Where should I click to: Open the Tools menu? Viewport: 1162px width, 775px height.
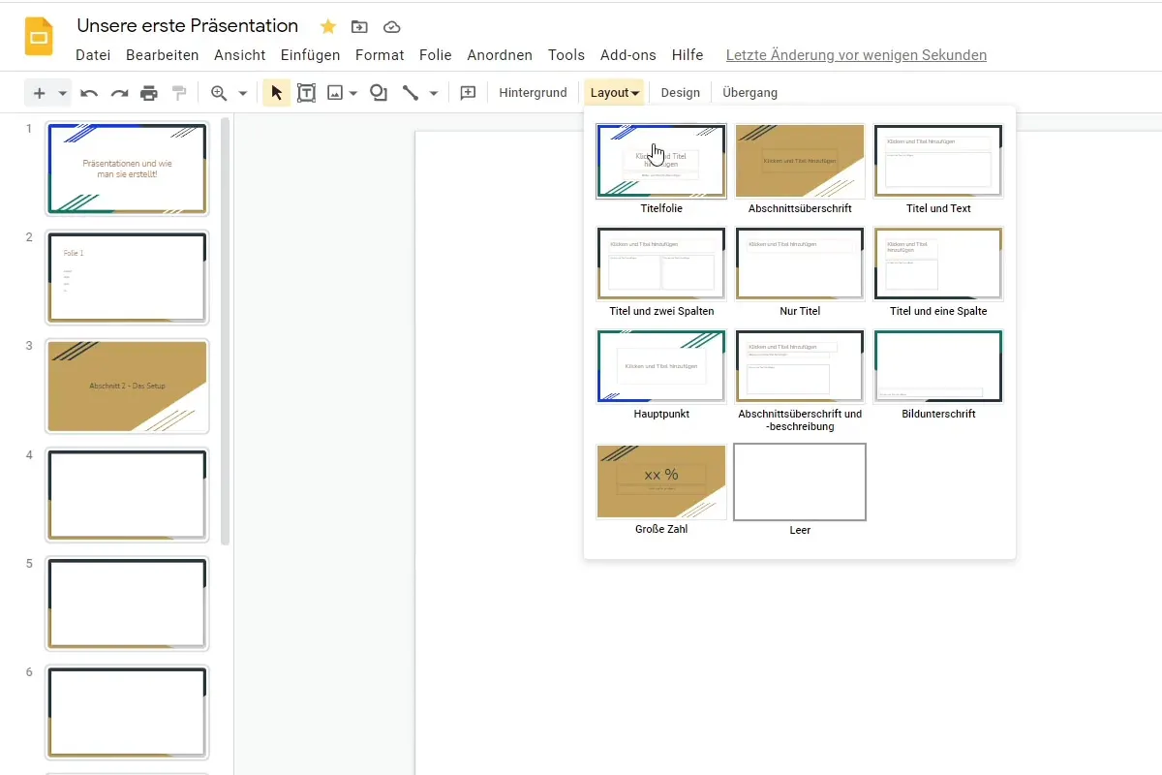click(x=566, y=55)
